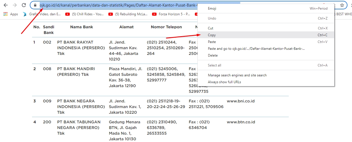
Task: Reload the page with refresh icon
Action: tap(24, 5)
